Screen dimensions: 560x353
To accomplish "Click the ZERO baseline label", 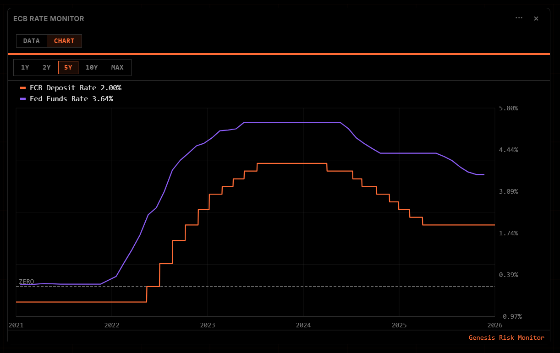I will (26, 282).
